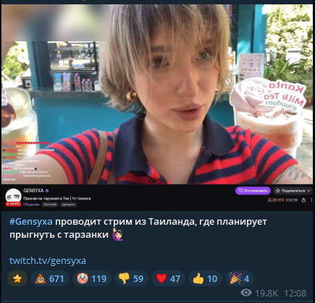The height and width of the screenshot is (303, 315).
Task: Click the GENSYXA channel avatar
Action: 13,196
